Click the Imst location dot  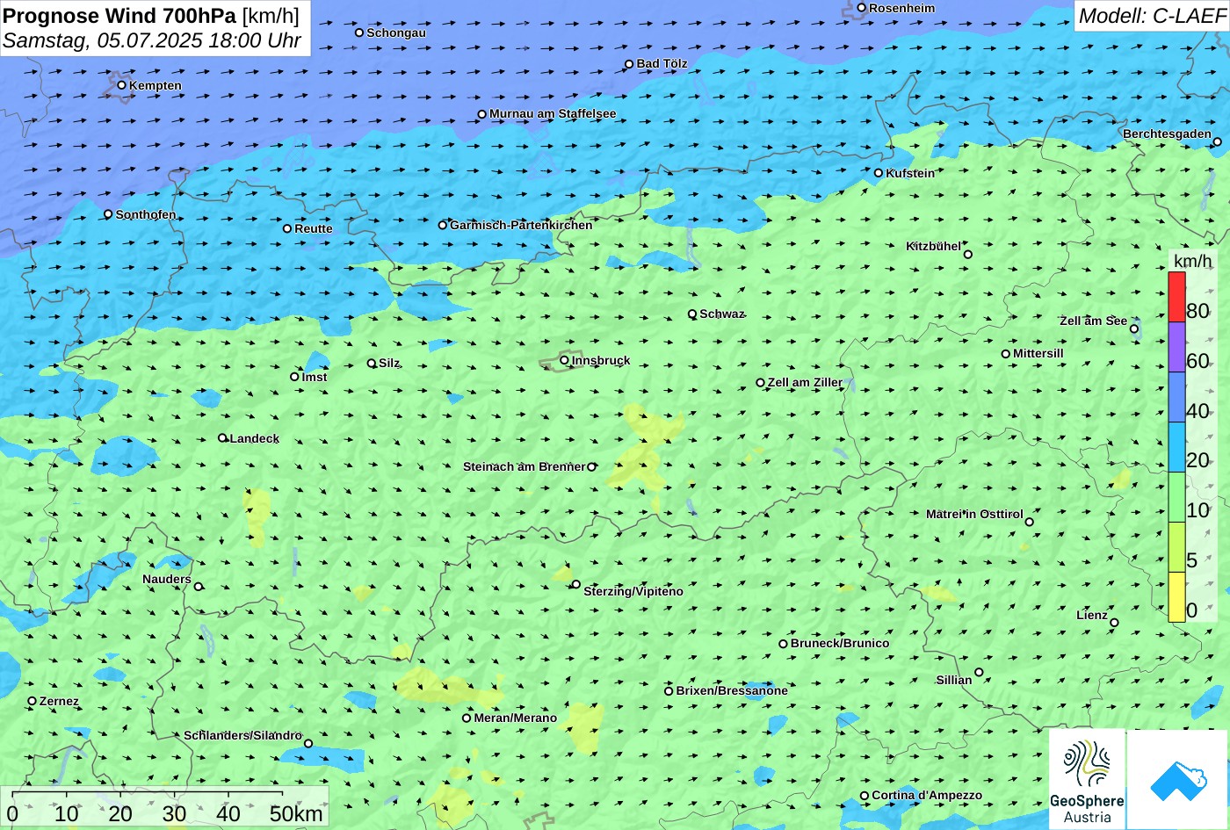click(x=294, y=377)
